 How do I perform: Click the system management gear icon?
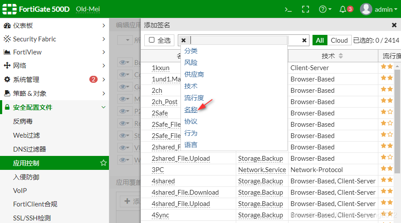click(x=7, y=79)
